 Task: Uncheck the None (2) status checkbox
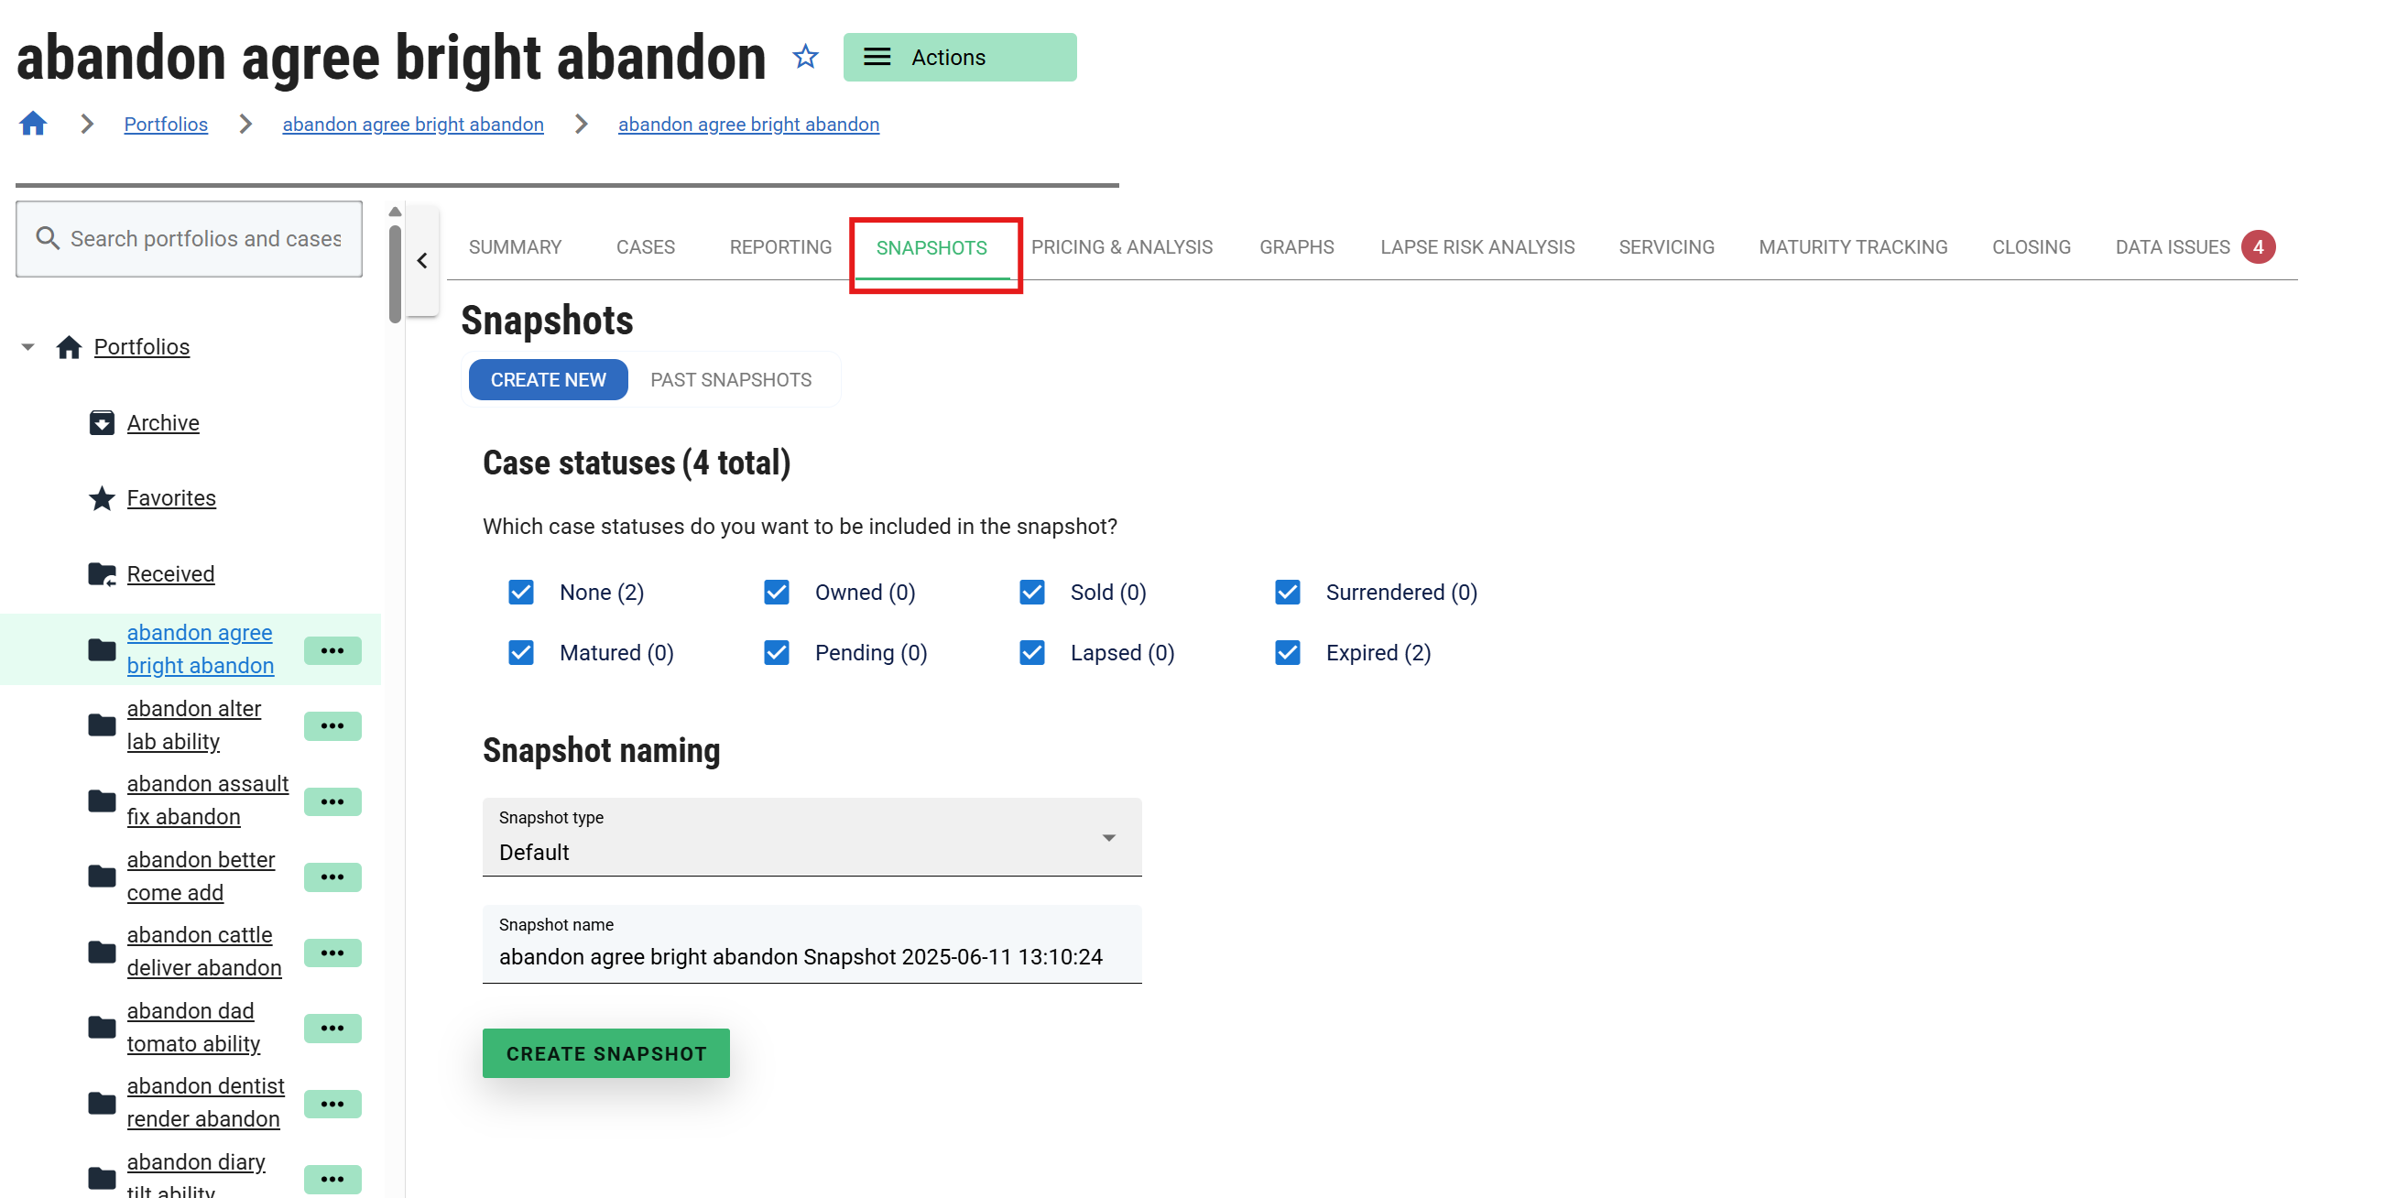521,592
